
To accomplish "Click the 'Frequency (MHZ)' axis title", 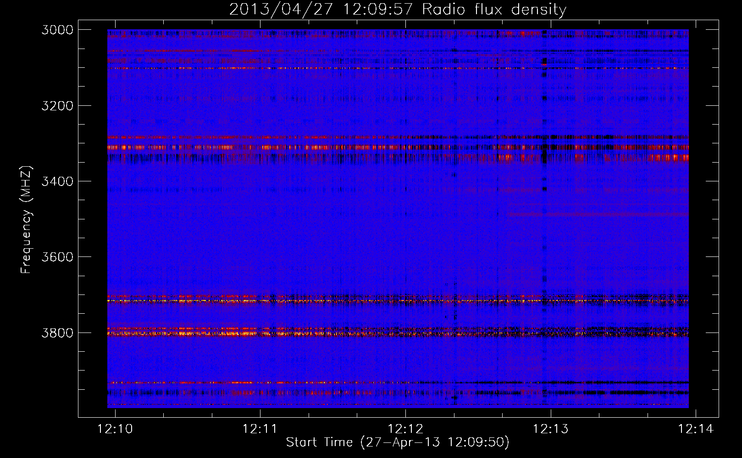I will point(27,220).
